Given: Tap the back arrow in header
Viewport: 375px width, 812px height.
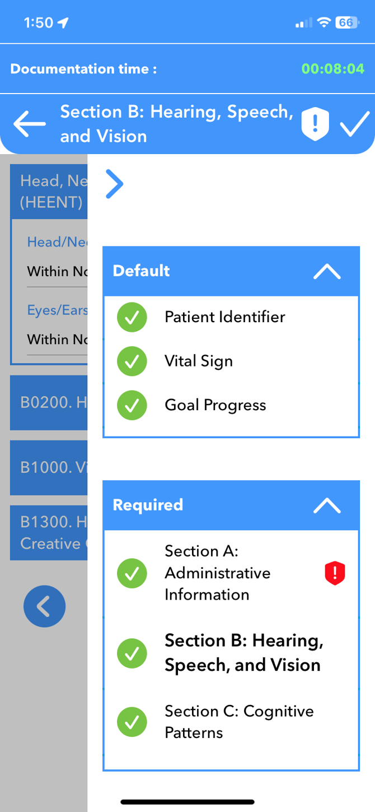Looking at the screenshot, I should coord(30,124).
